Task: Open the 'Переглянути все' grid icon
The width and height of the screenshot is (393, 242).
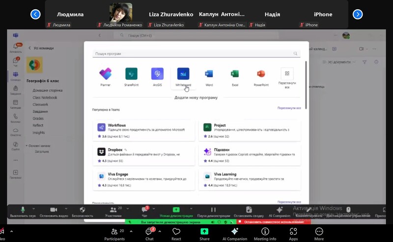Action: (287, 74)
